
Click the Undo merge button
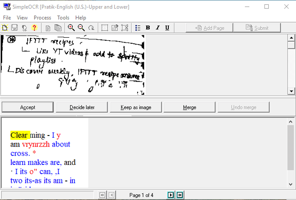pyautogui.click(x=243, y=107)
